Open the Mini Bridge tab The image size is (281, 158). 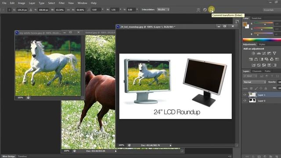[8, 156]
